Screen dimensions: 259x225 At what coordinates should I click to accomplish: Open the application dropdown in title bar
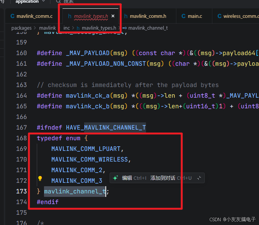tap(30, 2)
